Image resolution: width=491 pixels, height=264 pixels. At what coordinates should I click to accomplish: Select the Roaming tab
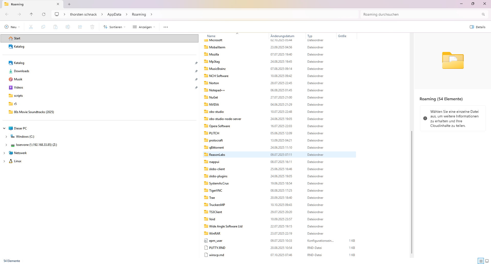pos(28,4)
